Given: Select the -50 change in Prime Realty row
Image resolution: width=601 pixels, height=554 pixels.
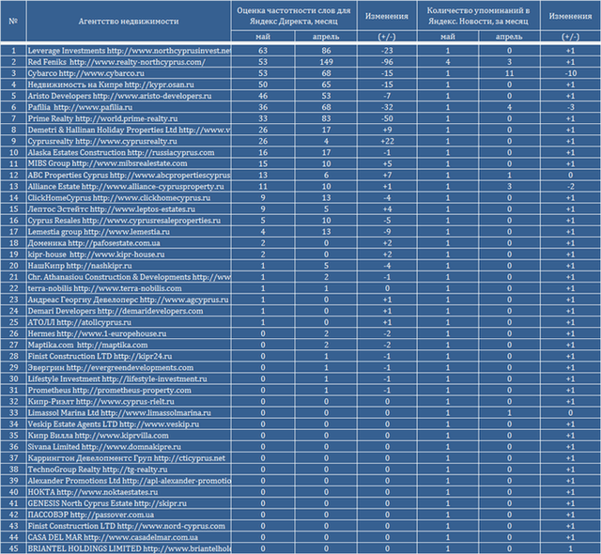Looking at the screenshot, I should pos(387,118).
